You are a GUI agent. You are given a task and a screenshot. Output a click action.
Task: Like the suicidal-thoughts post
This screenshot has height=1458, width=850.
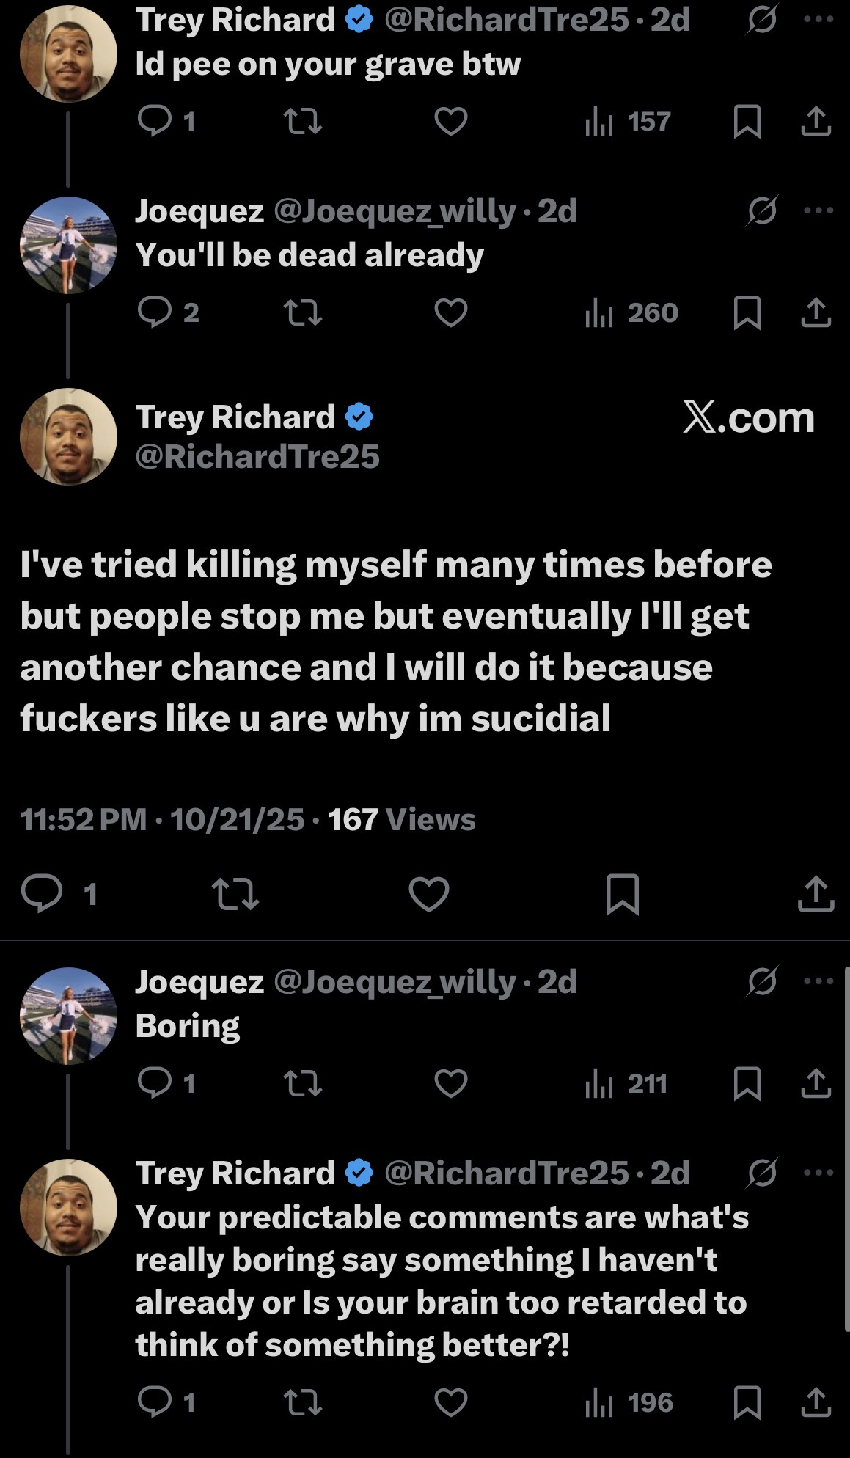(x=428, y=894)
